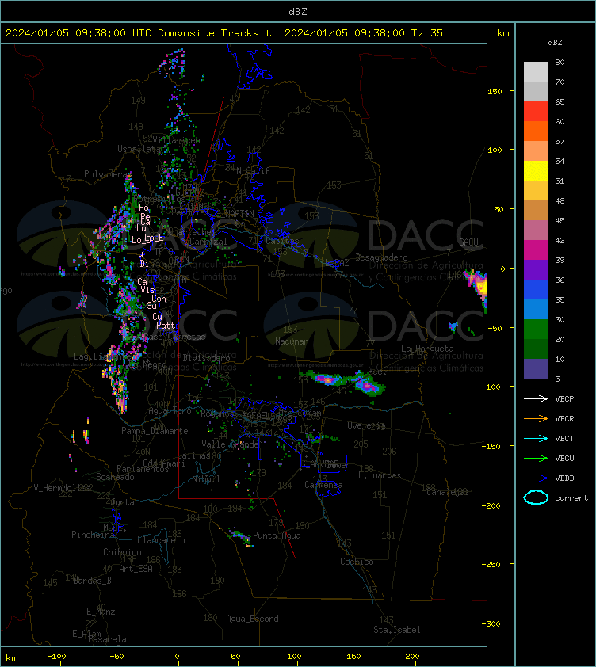Viewport: 596px width, 667px height.
Task: Click the blue VBBB arrow icon
Action: (536, 478)
